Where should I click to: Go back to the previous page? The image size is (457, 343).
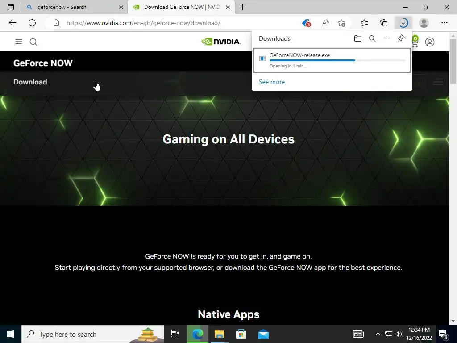[12, 23]
